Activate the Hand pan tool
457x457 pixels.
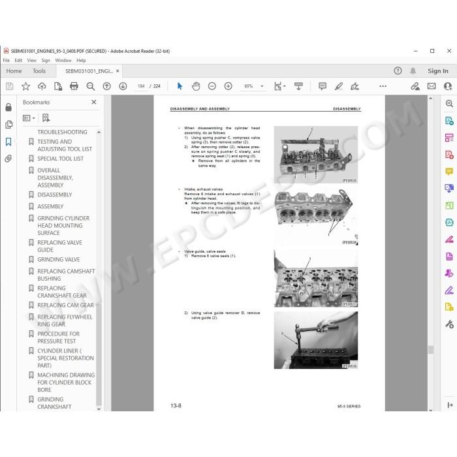pos(196,86)
